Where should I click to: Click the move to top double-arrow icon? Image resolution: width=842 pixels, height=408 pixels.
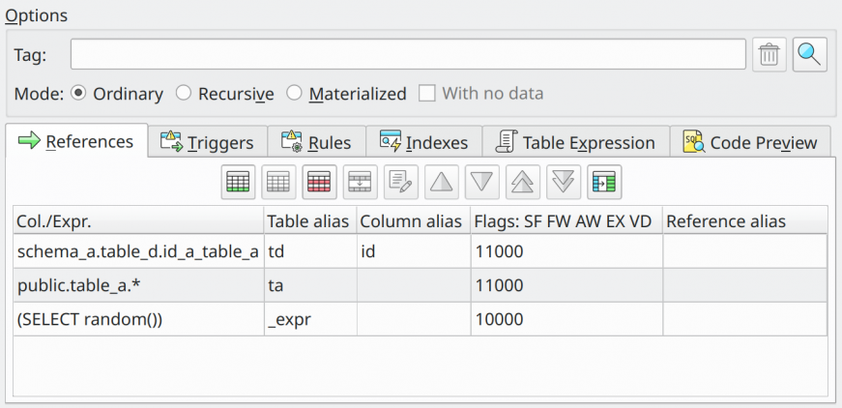click(523, 182)
